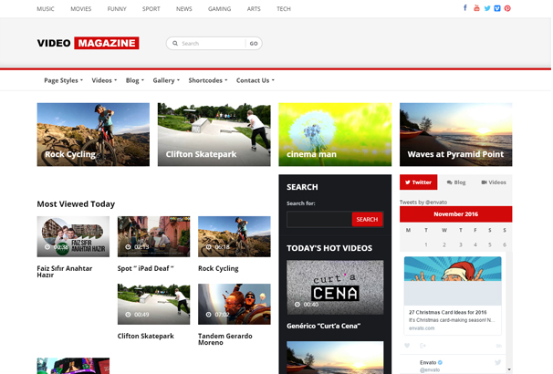Expand the Page Styles menu
The height and width of the screenshot is (374, 553).
pyautogui.click(x=64, y=80)
